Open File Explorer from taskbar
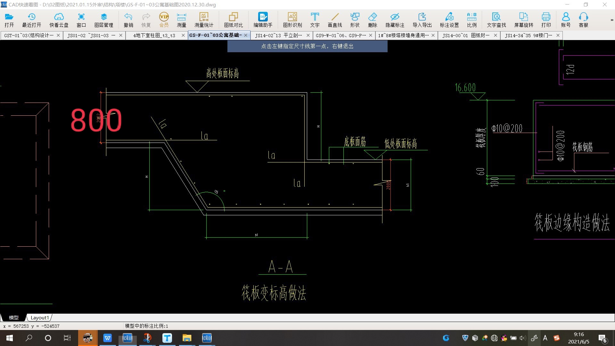This screenshot has height=346, width=615. [x=187, y=338]
